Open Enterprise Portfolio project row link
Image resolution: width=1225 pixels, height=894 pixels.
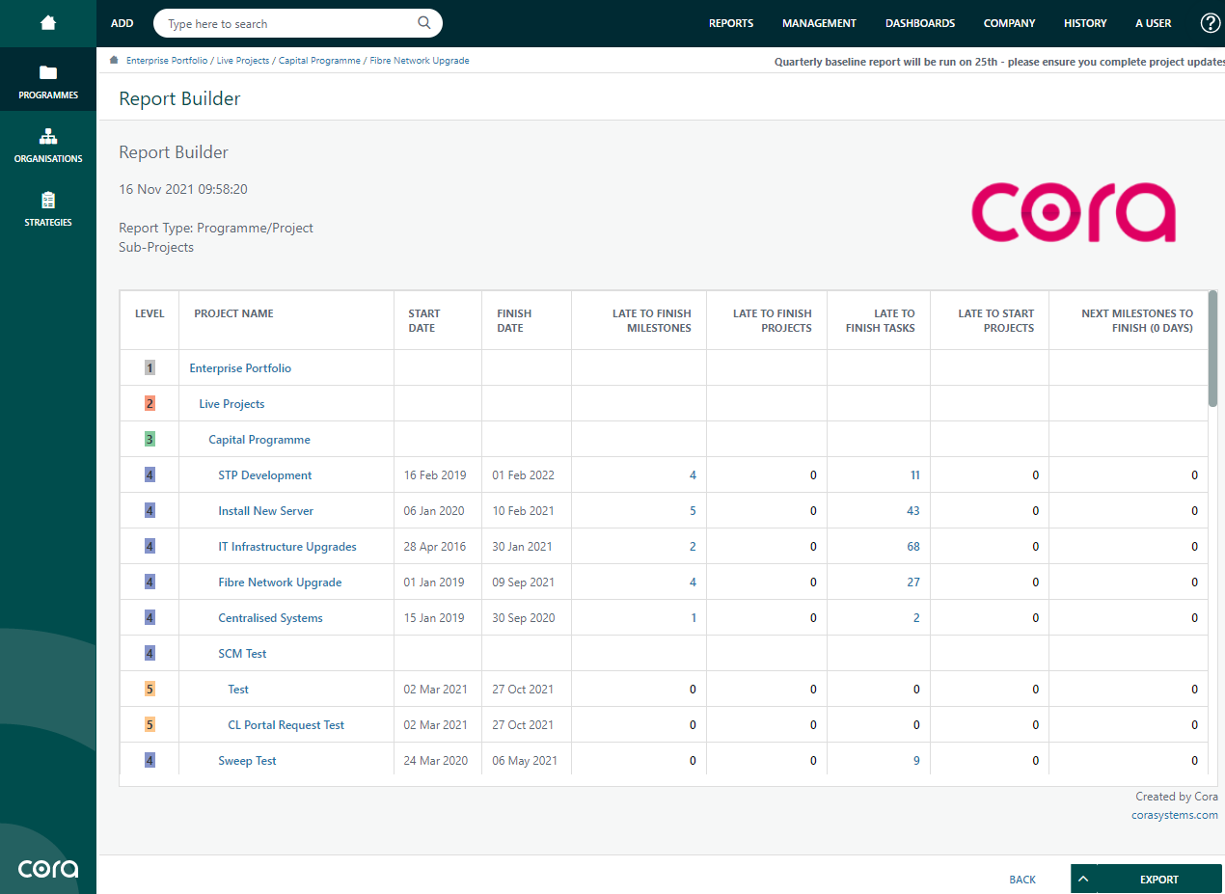pos(240,368)
